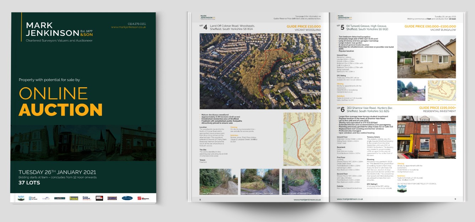
Task: Click the 'LOT 5' number heading
Action: click(x=340, y=27)
